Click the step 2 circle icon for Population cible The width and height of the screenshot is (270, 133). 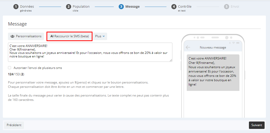[x=69, y=7]
